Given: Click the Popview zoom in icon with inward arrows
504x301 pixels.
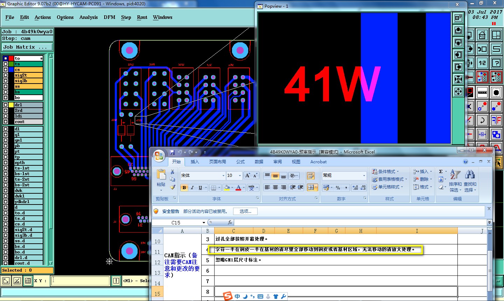Looking at the screenshot, I should point(458,79).
